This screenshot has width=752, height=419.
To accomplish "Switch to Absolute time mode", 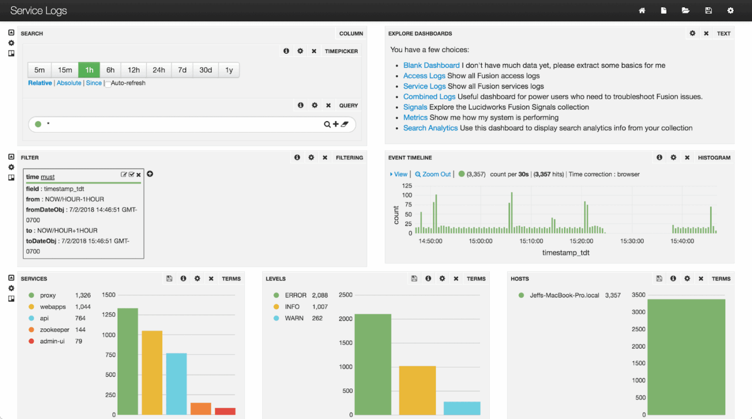I will pyautogui.click(x=69, y=83).
